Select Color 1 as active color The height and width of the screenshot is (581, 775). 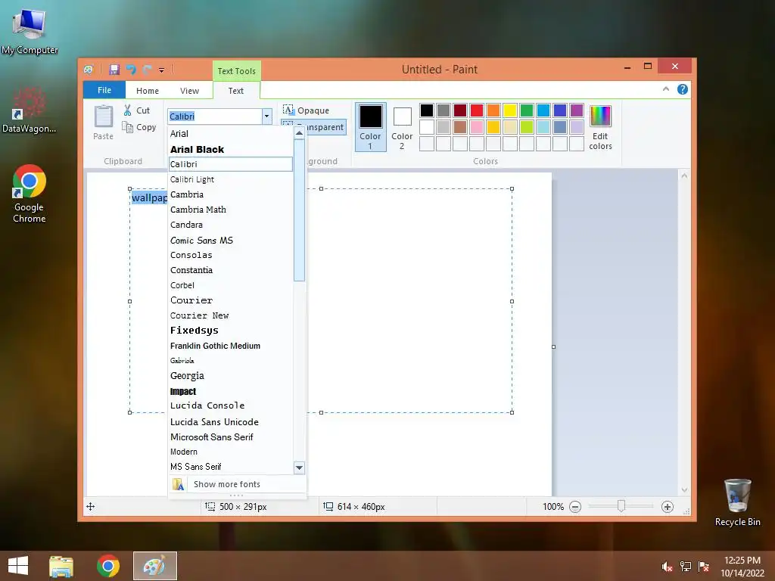pos(370,127)
